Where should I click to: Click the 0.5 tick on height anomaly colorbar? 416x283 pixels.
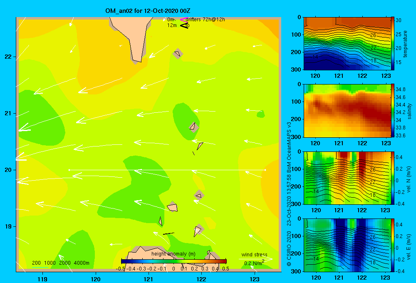coord(226,269)
